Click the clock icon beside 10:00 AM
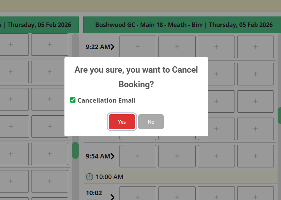The image size is (281, 200). (89, 176)
